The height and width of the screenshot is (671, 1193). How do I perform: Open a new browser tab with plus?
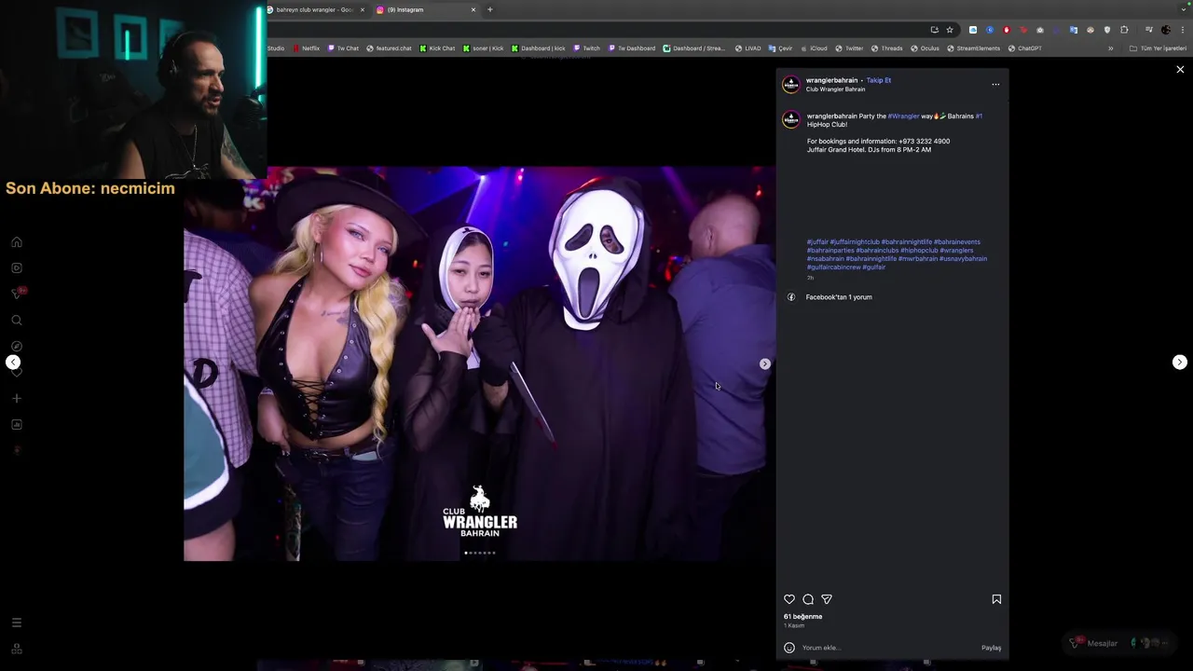coord(490,9)
